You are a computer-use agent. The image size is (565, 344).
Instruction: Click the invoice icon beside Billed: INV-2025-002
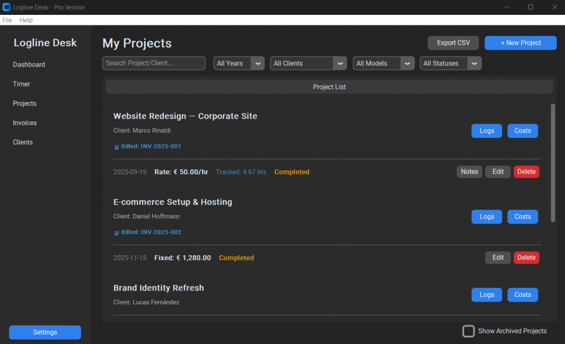click(x=116, y=233)
